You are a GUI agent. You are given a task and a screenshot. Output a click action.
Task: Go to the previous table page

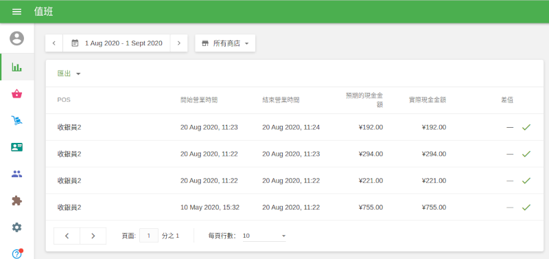[67, 236]
